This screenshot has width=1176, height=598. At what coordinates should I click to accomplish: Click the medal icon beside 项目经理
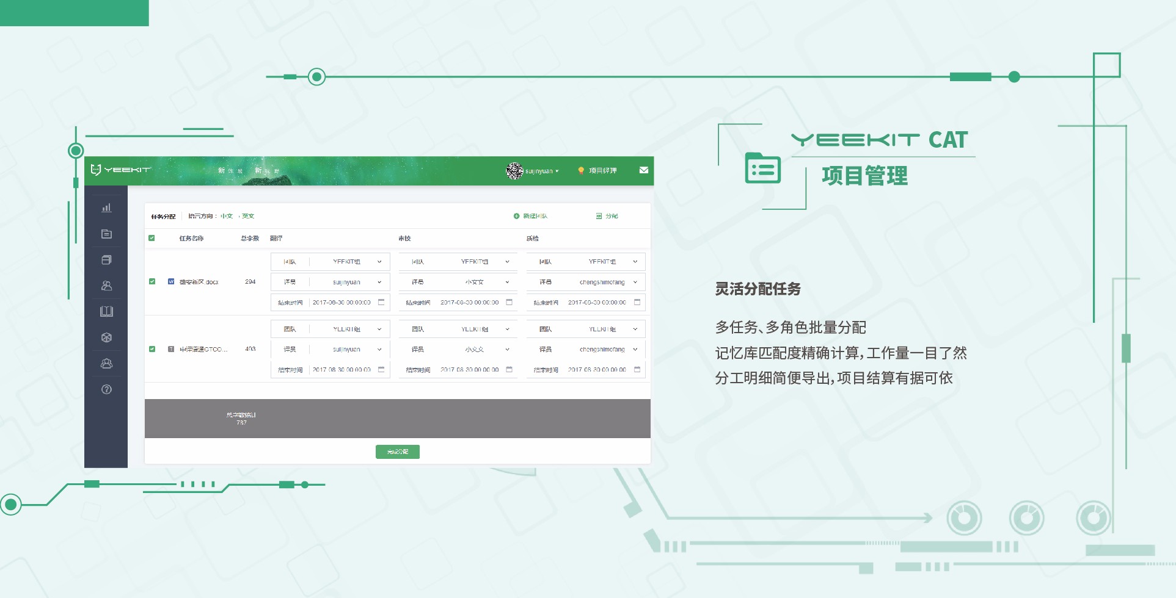coord(581,171)
